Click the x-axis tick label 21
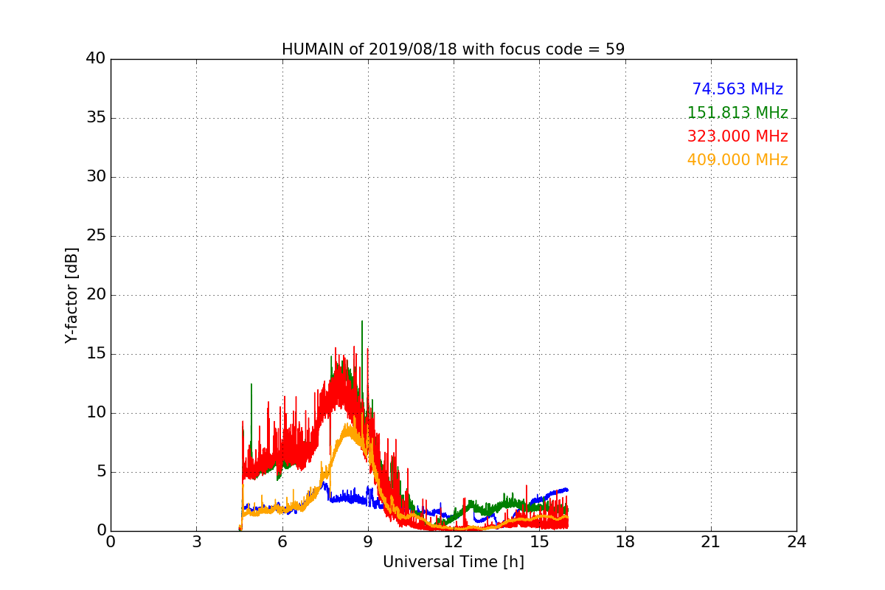 pos(711,542)
